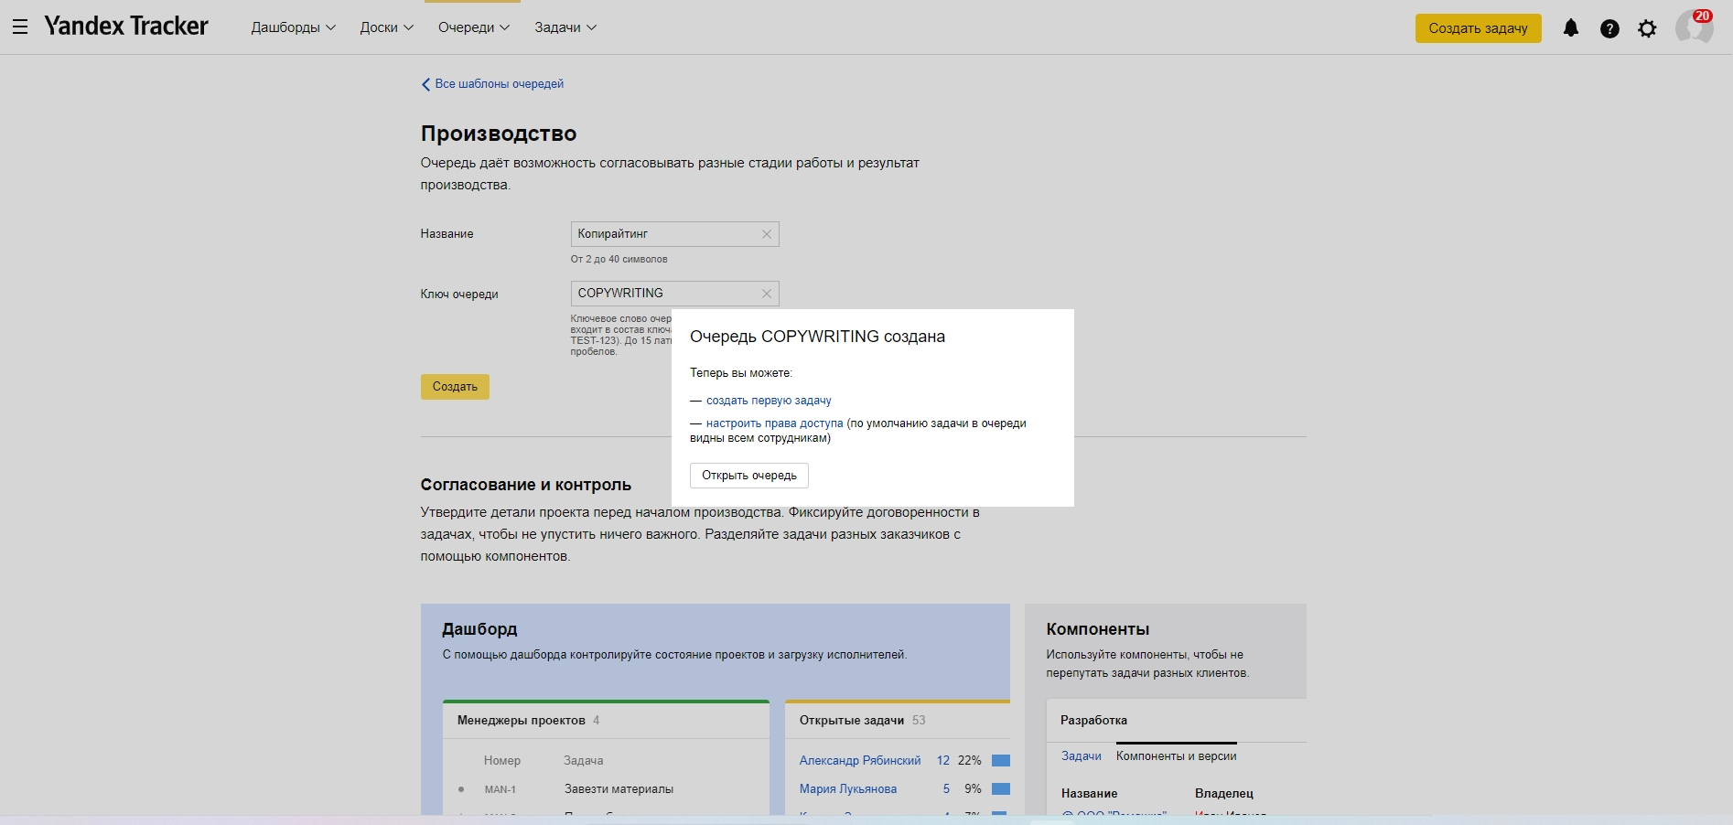Switch to the Задачи tab in Разработка

[1082, 756]
